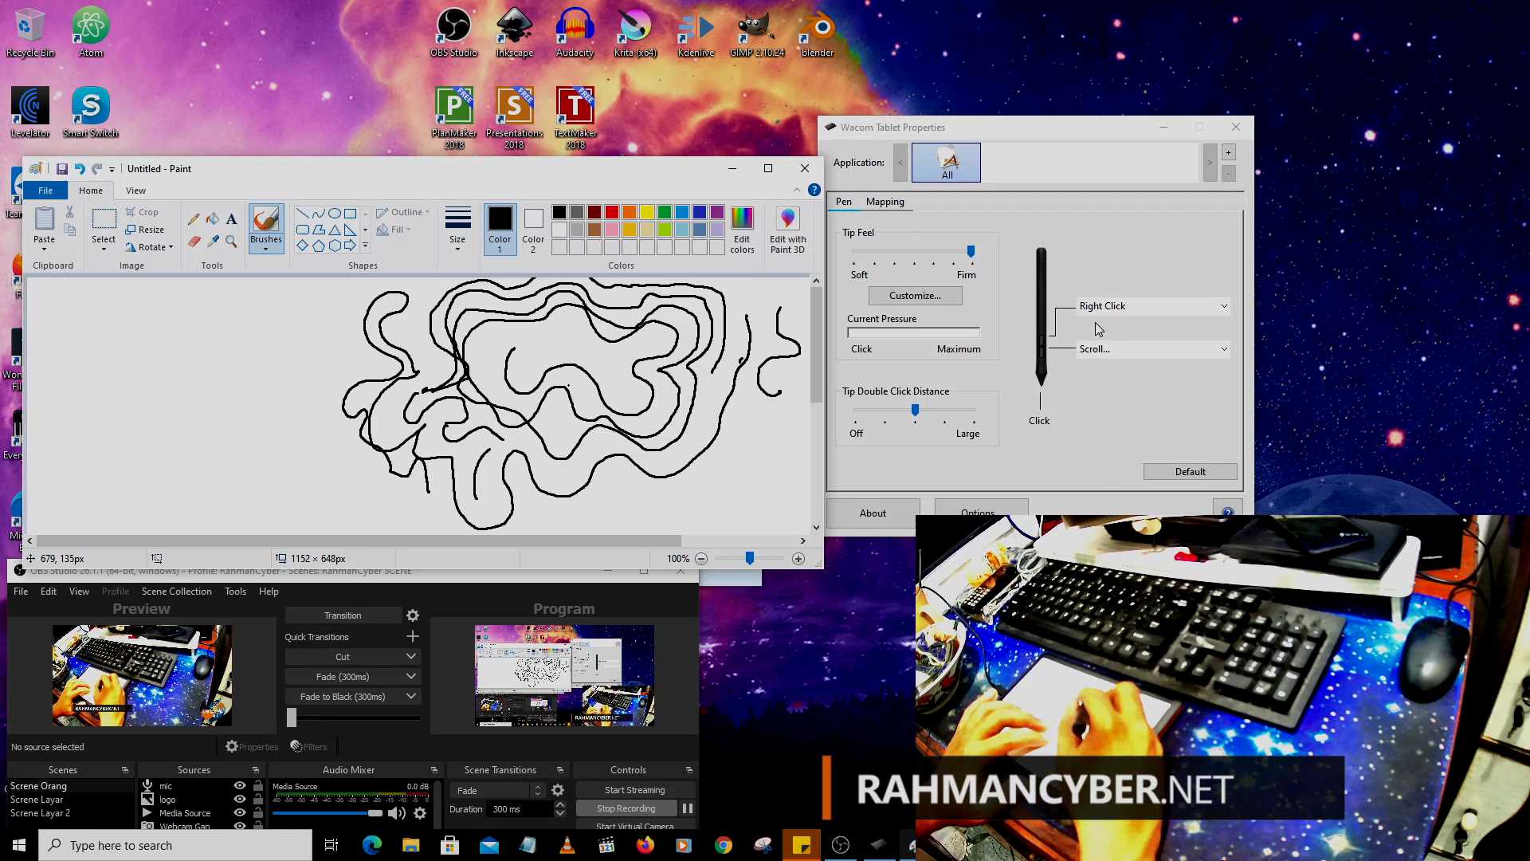Open VLC from the taskbar

click(x=567, y=845)
